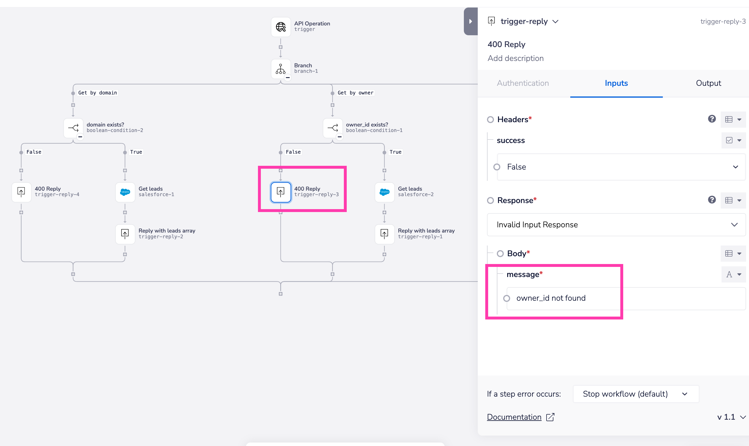
Task: Open help icon next to Headers
Action: point(712,119)
